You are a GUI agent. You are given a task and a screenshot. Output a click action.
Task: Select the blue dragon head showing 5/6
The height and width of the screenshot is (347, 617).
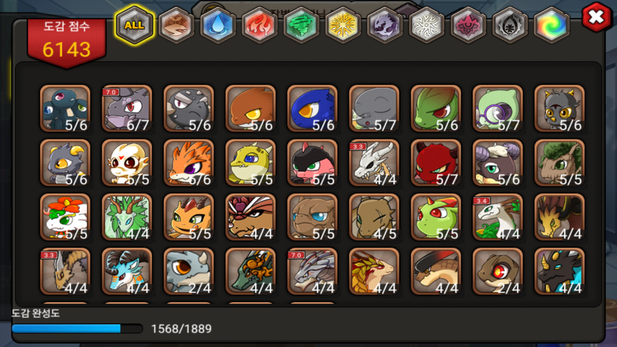312,109
